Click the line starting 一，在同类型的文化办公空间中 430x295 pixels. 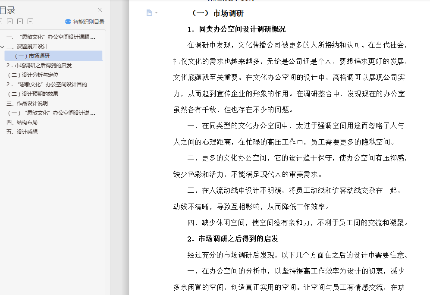coord(296,126)
